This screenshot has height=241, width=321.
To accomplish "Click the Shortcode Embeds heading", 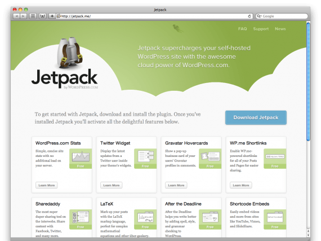I will pyautogui.click(x=249, y=204).
